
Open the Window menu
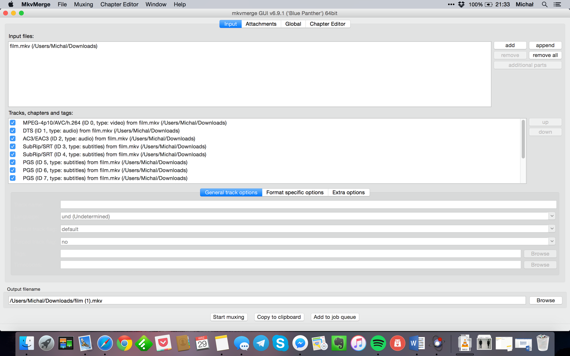pyautogui.click(x=156, y=4)
